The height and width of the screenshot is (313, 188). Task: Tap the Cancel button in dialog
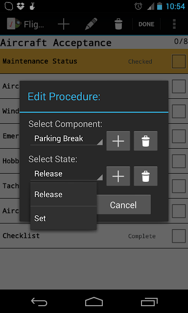[123, 205]
